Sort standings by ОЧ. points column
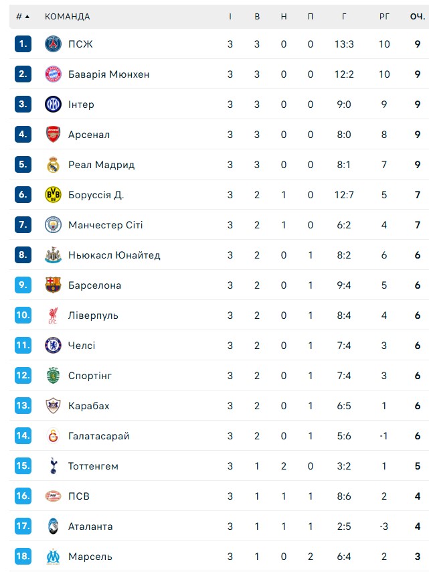Screen dimensions: 429x572 click(418, 16)
